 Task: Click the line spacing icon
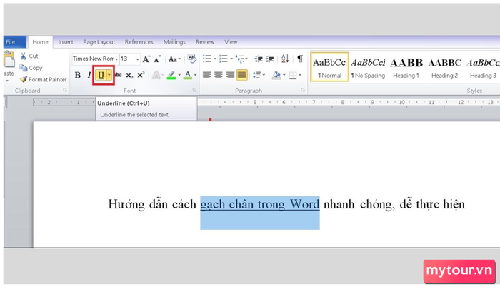tap(257, 75)
